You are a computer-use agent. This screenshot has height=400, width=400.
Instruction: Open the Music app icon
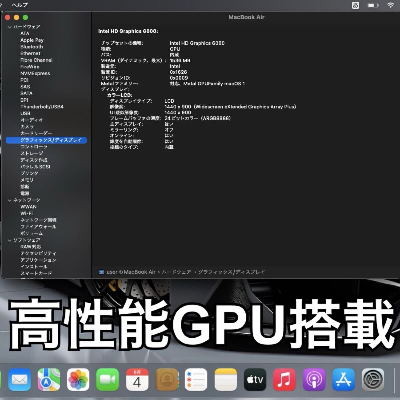284,379
